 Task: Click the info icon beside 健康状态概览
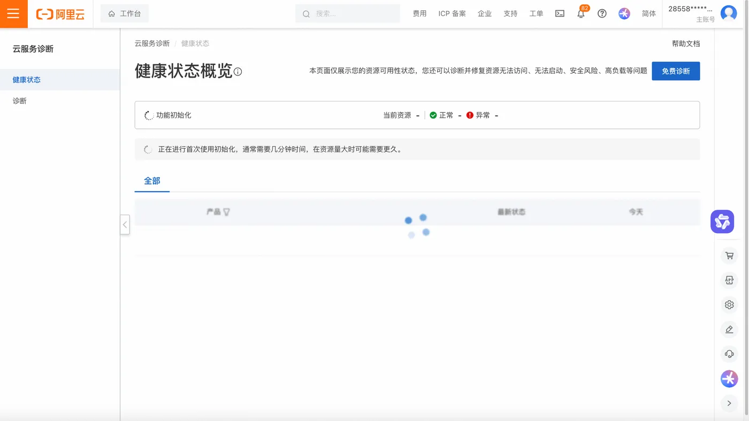pos(238,72)
